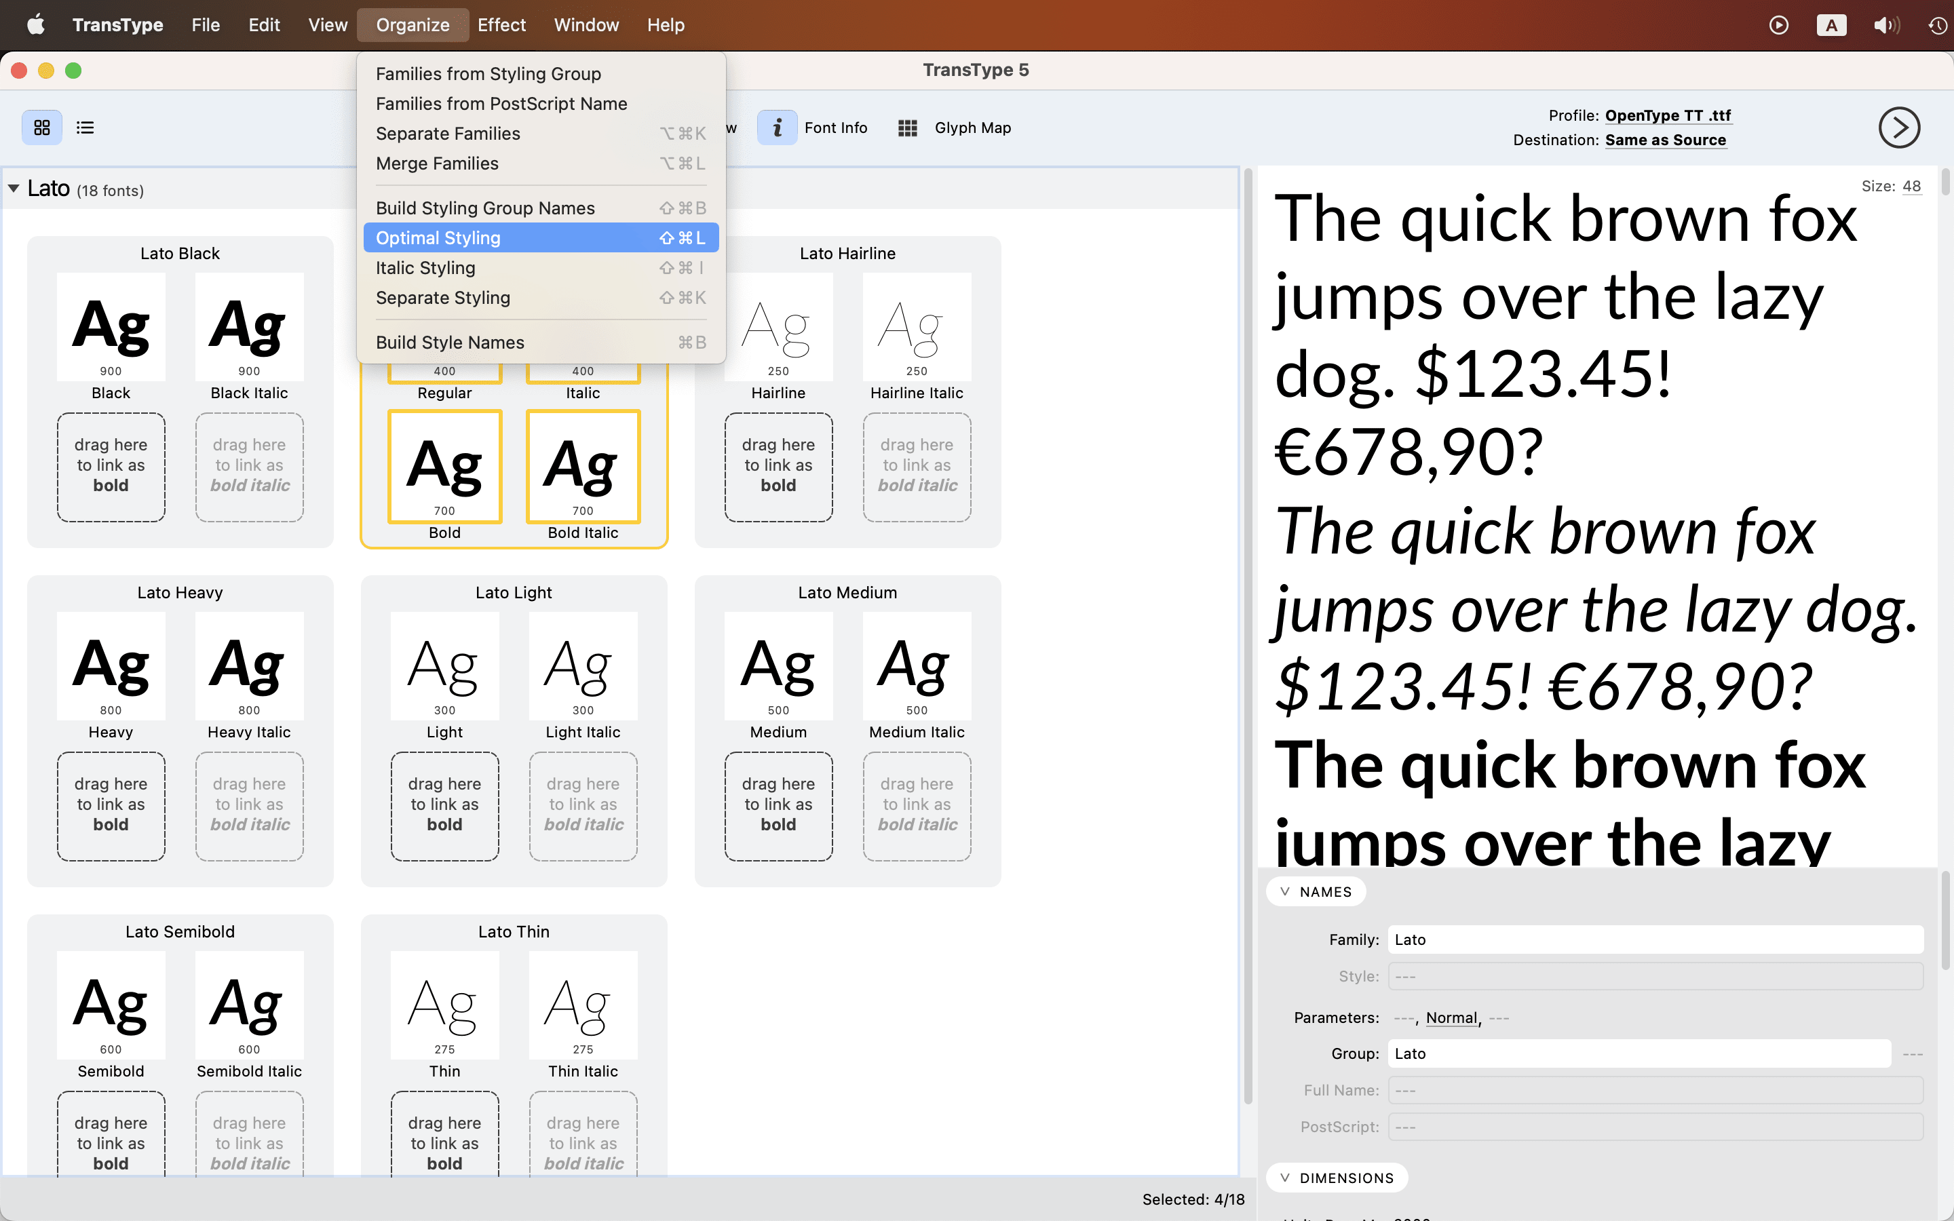
Task: Click the Family name input field
Action: [x=1655, y=939]
